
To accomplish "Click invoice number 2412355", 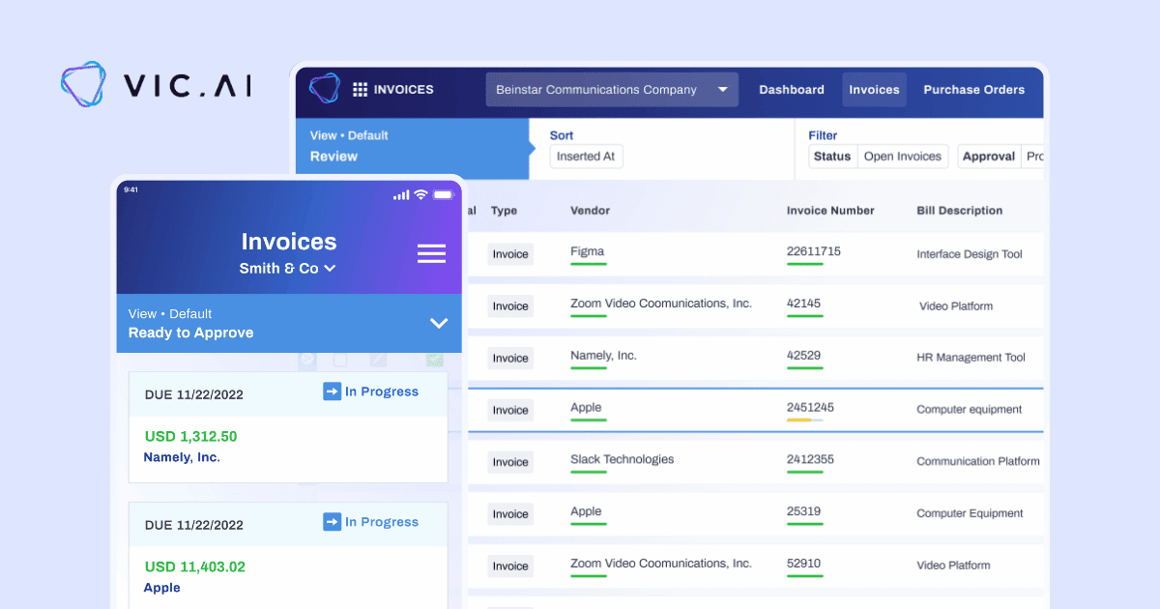I will point(811,459).
